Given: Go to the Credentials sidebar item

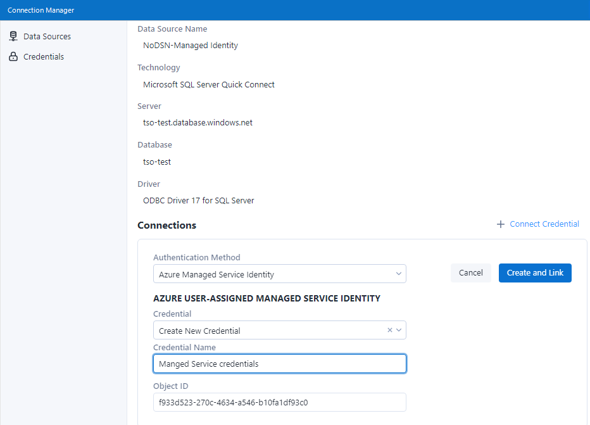Looking at the screenshot, I should tap(44, 57).
